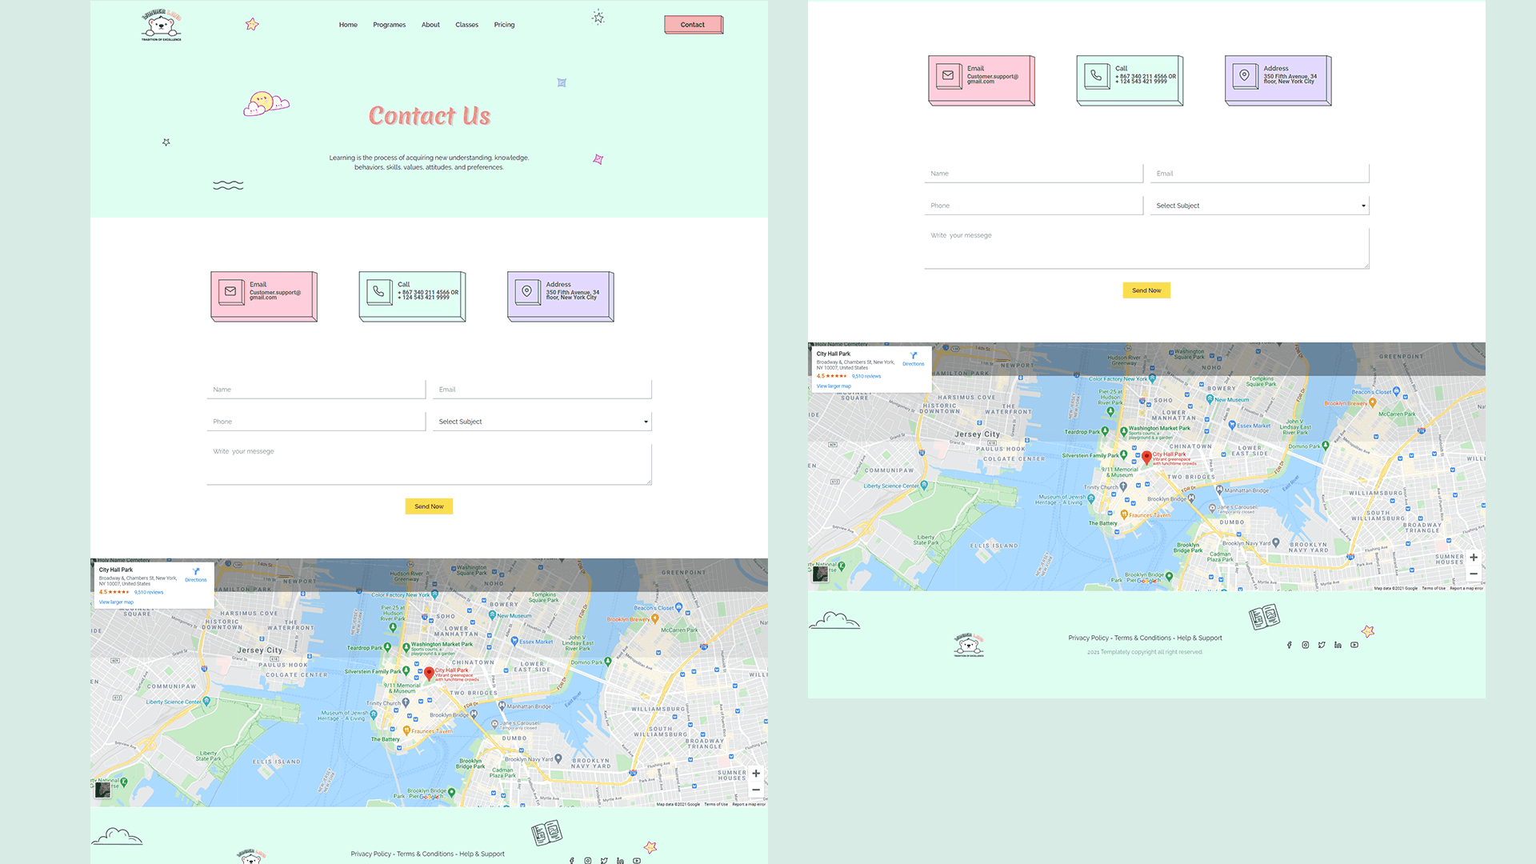1536x864 pixels.
Task: Click Directions icon on left map card
Action: pyautogui.click(x=196, y=572)
